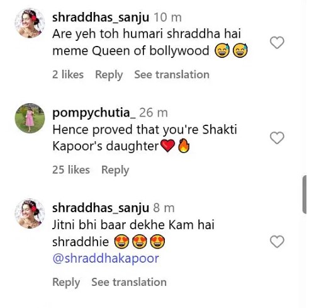Open shraddhas_sanju avatar on first comment
Viewport: 314px width, 308px height.
point(30,23)
